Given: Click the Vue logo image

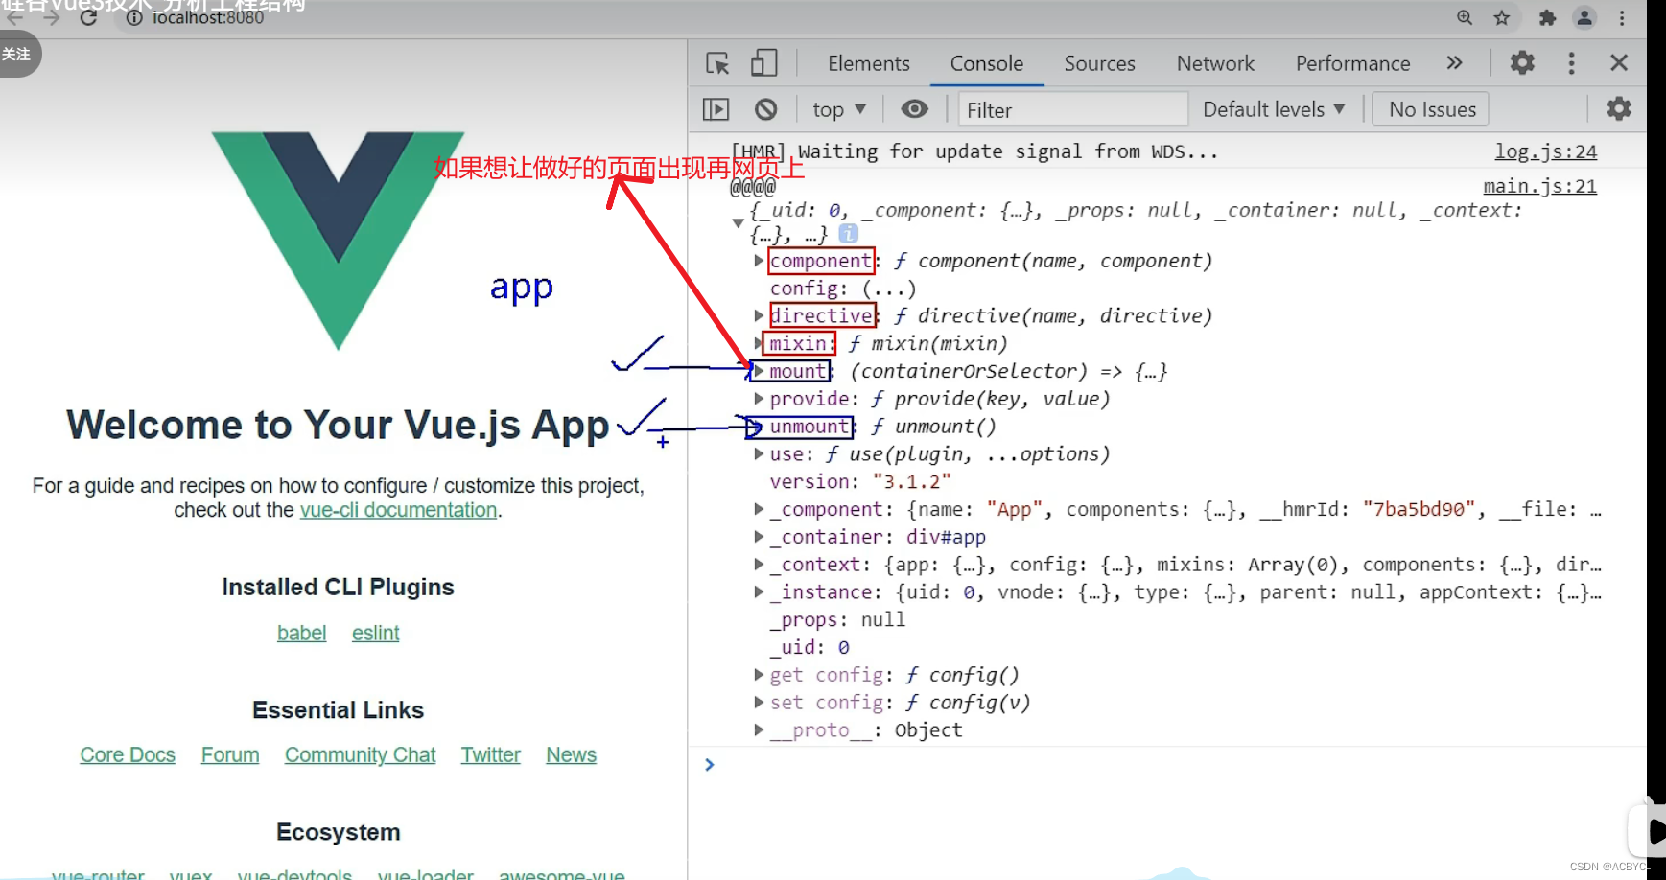Looking at the screenshot, I should [x=338, y=240].
